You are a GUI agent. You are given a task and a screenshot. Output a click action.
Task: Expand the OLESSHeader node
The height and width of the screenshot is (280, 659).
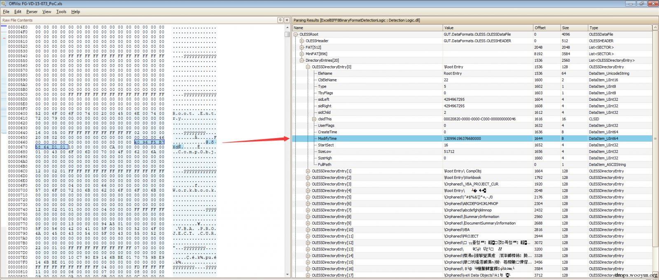click(x=301, y=41)
